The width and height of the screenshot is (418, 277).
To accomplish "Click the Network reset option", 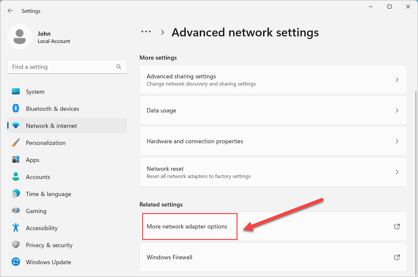I will click(273, 172).
